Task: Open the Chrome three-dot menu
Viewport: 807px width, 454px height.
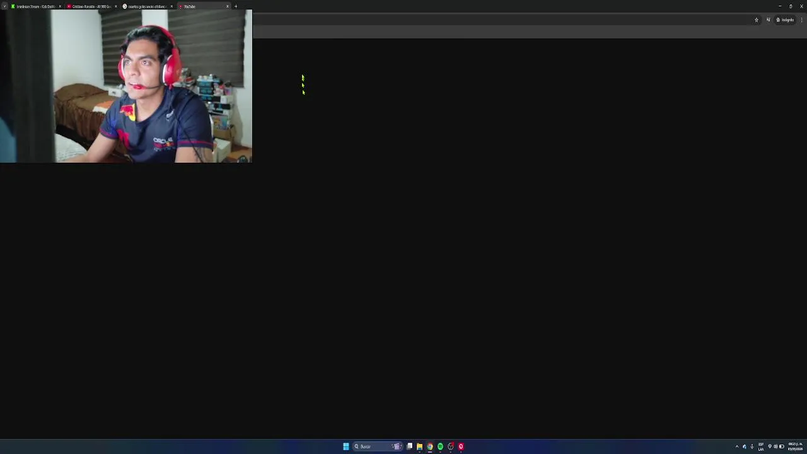Action: [801, 20]
